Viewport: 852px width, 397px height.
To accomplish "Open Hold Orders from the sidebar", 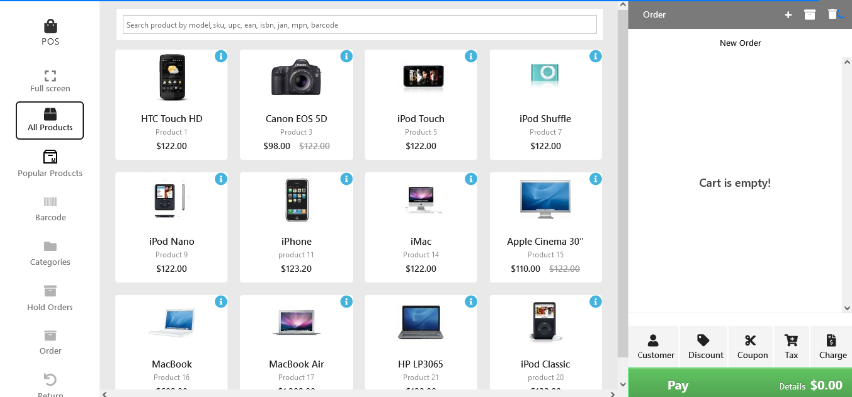I will coord(50,298).
